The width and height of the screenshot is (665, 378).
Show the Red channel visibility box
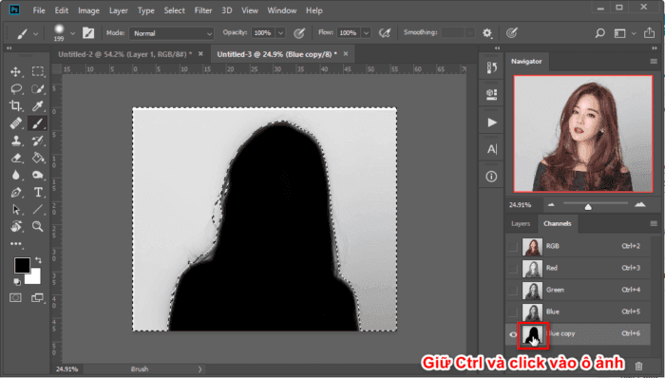(x=513, y=268)
